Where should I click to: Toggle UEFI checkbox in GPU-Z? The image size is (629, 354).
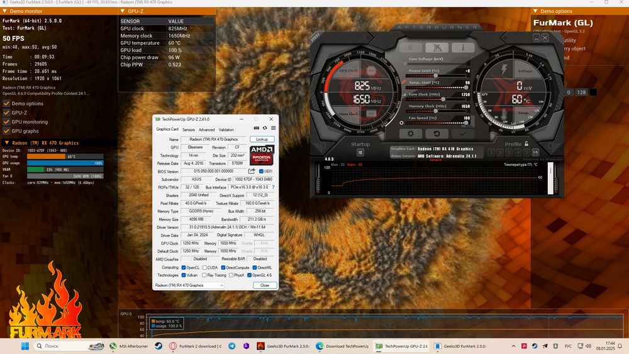coord(261,171)
